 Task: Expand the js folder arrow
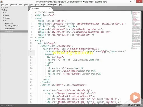[x=4, y=21]
